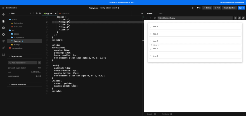
Task: Click the Embed button
Action: tap(207, 8)
